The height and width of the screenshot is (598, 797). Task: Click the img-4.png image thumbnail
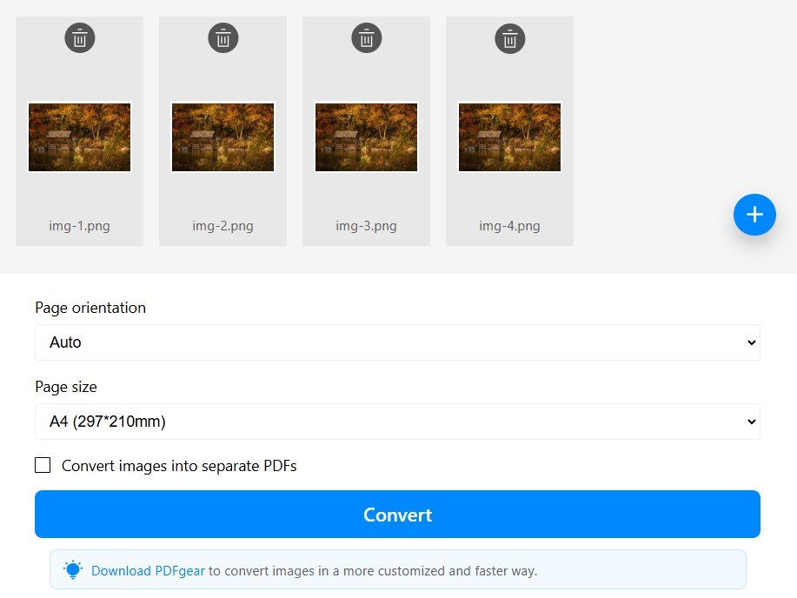coord(509,136)
